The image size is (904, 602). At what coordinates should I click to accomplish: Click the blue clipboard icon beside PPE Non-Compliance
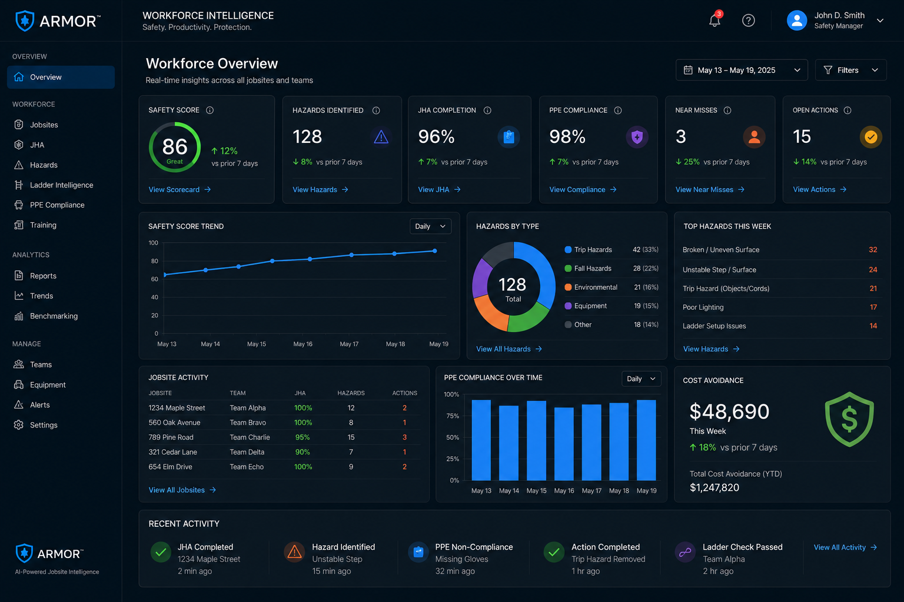point(418,552)
